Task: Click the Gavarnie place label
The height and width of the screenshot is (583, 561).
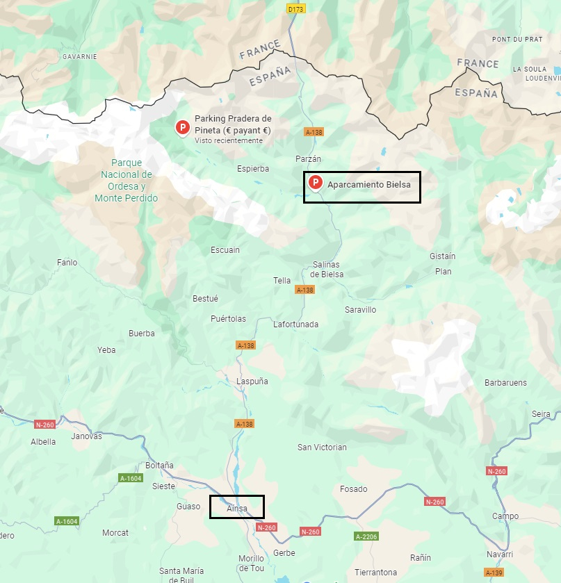Action: [x=80, y=56]
